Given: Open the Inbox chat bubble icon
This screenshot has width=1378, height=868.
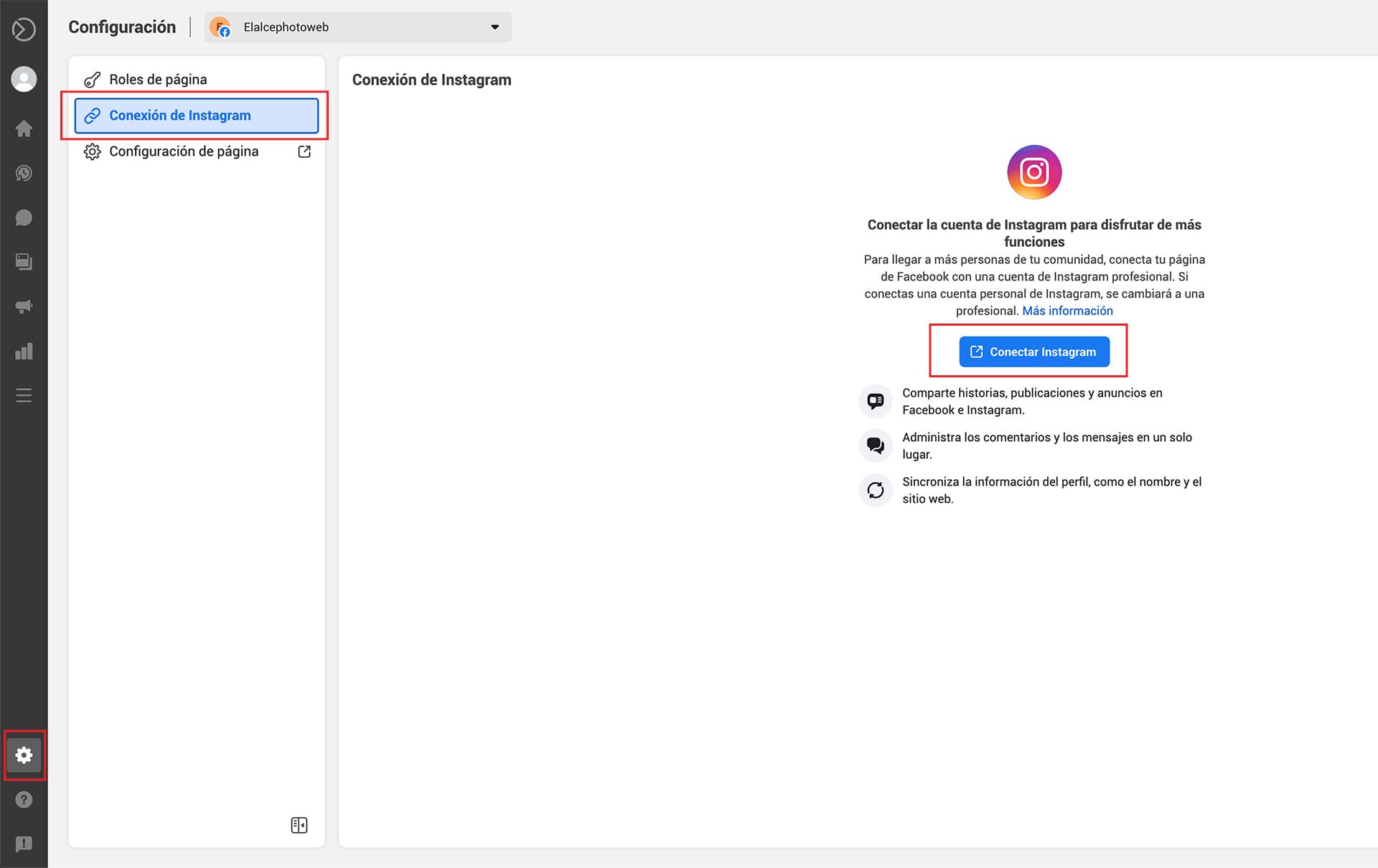Looking at the screenshot, I should 24,217.
